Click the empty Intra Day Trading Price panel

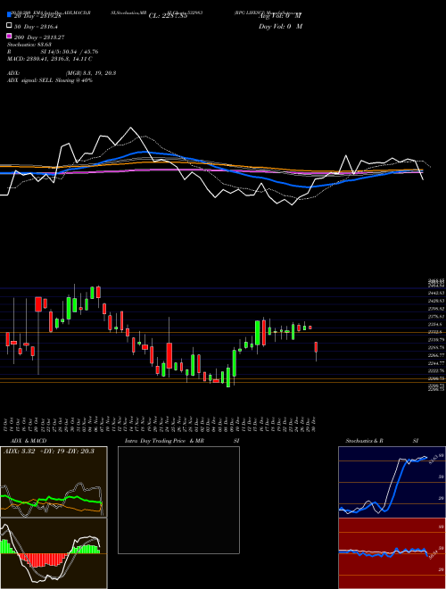click(178, 500)
